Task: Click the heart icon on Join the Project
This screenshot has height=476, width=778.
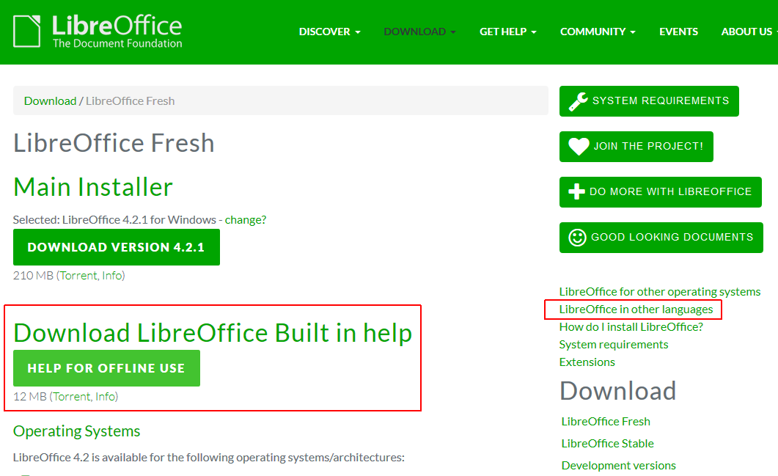Action: coord(579,147)
